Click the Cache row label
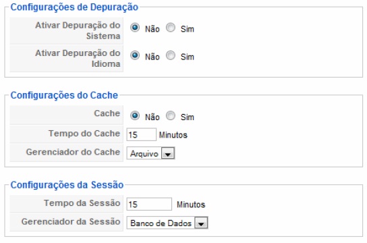This screenshot has height=243, width=367. 107,113
